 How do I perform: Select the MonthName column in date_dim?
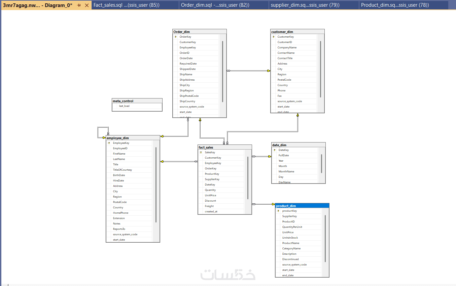click(x=295, y=171)
